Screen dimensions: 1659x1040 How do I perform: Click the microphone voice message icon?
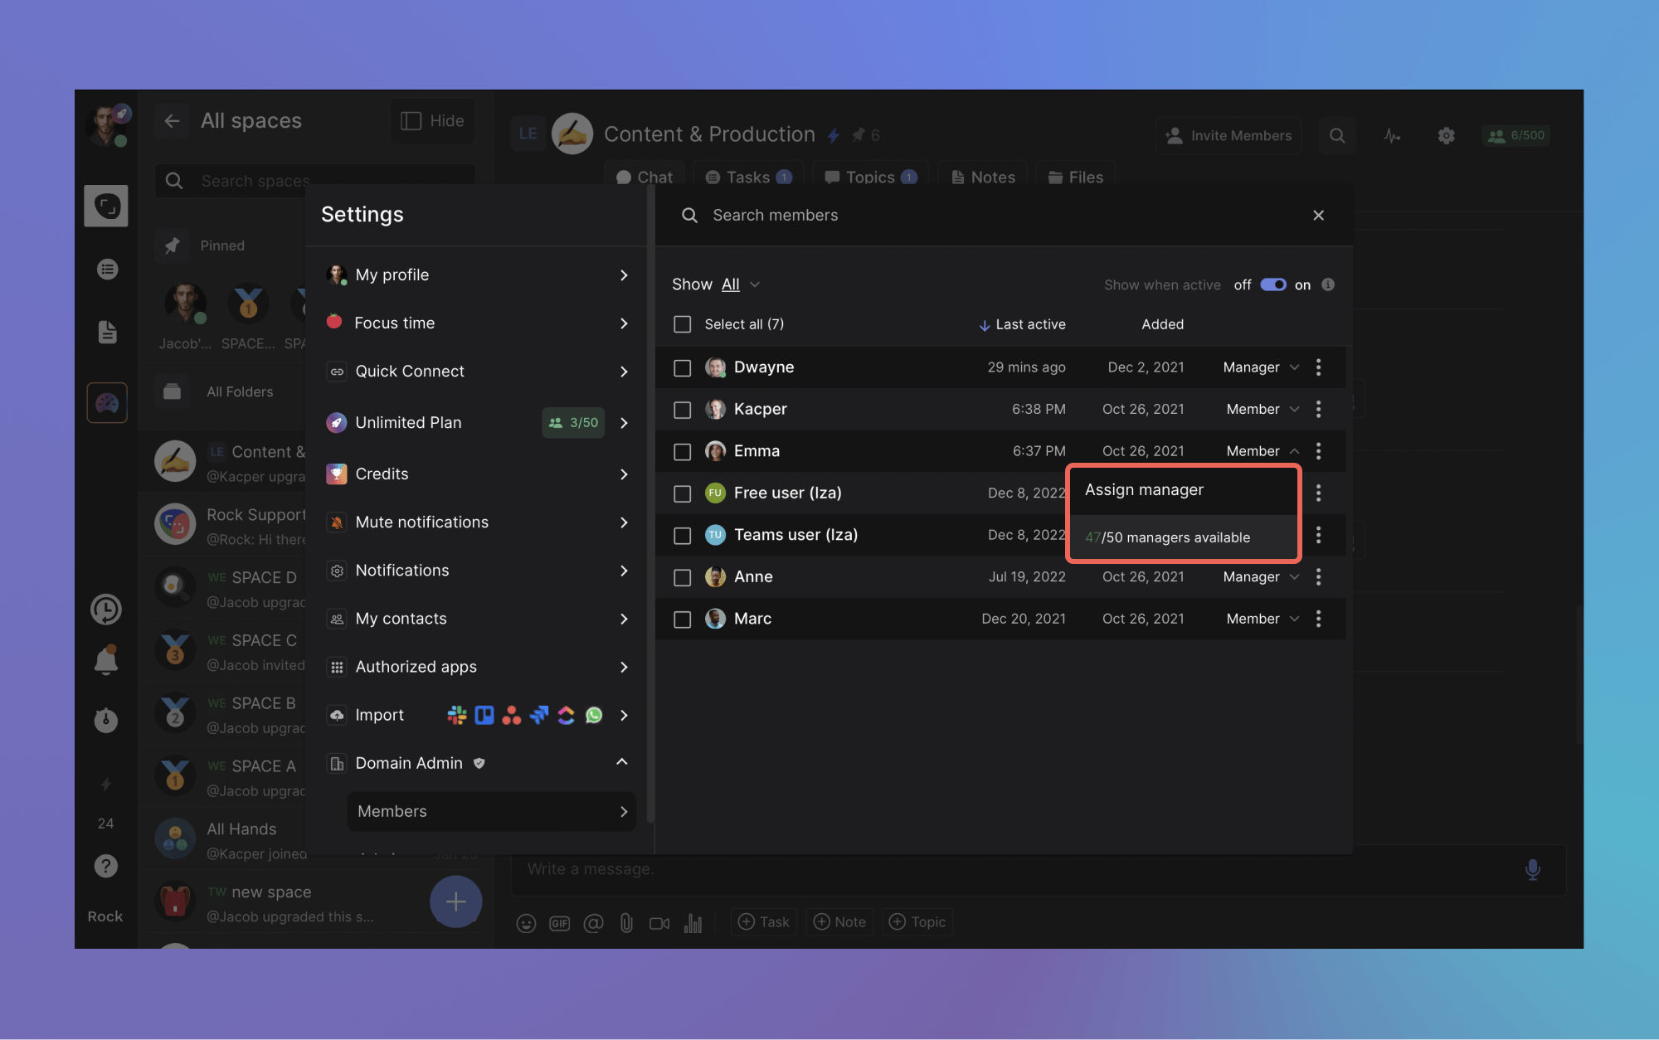(1532, 869)
